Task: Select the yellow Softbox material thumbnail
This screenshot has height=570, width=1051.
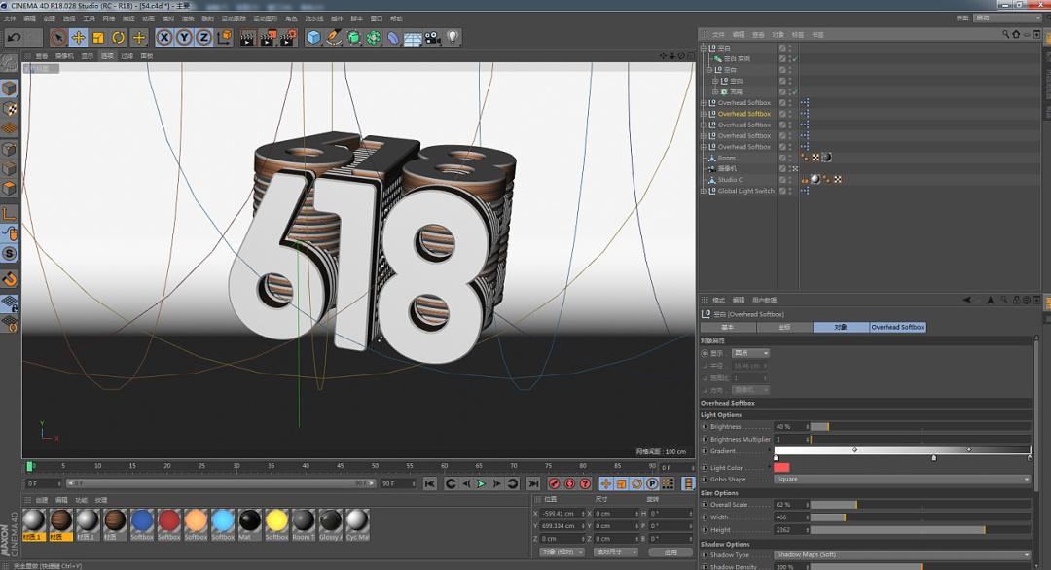Action: pyautogui.click(x=276, y=520)
